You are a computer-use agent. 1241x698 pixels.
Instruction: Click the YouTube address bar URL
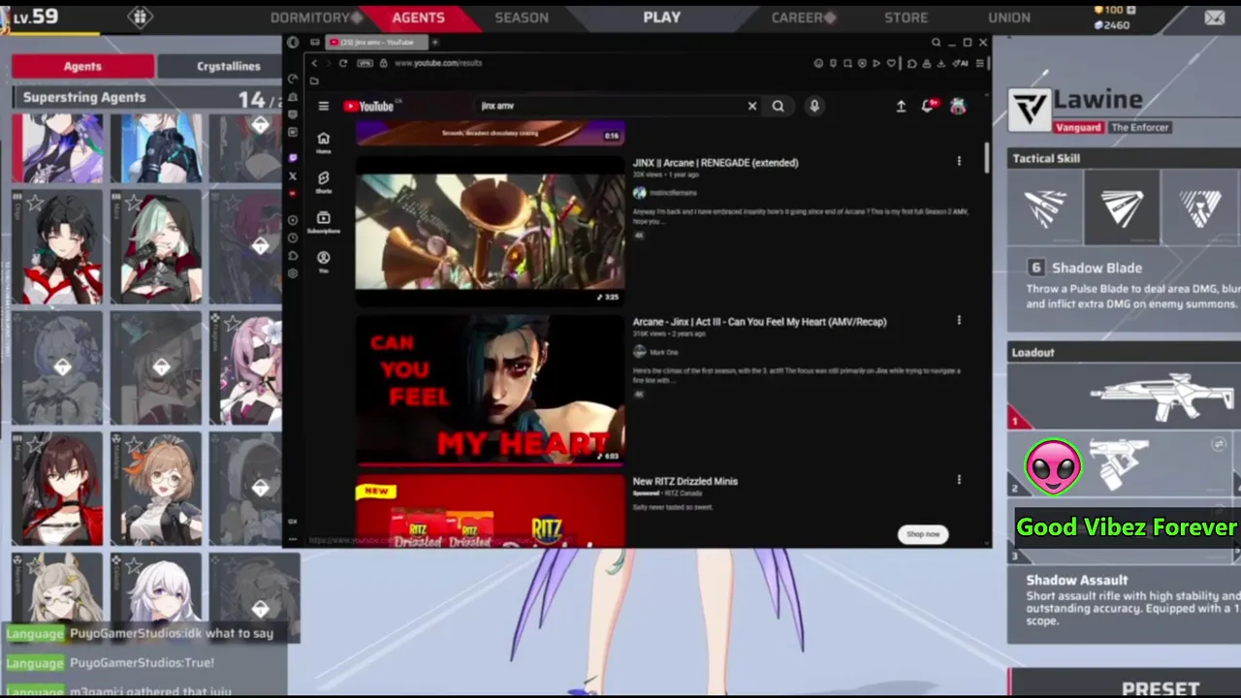point(437,63)
